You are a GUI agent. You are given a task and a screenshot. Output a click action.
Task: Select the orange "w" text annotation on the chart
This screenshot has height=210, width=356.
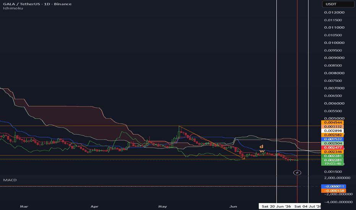coord(262,151)
